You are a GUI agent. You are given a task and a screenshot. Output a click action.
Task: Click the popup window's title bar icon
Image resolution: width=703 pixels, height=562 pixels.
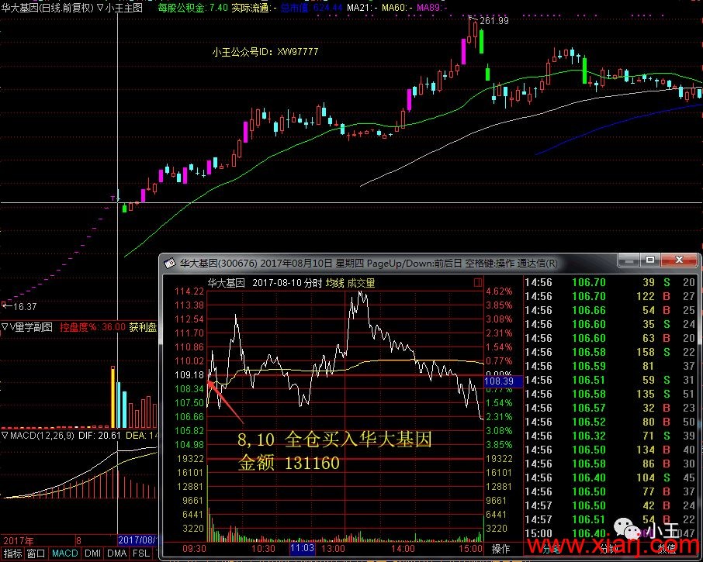pos(169,264)
